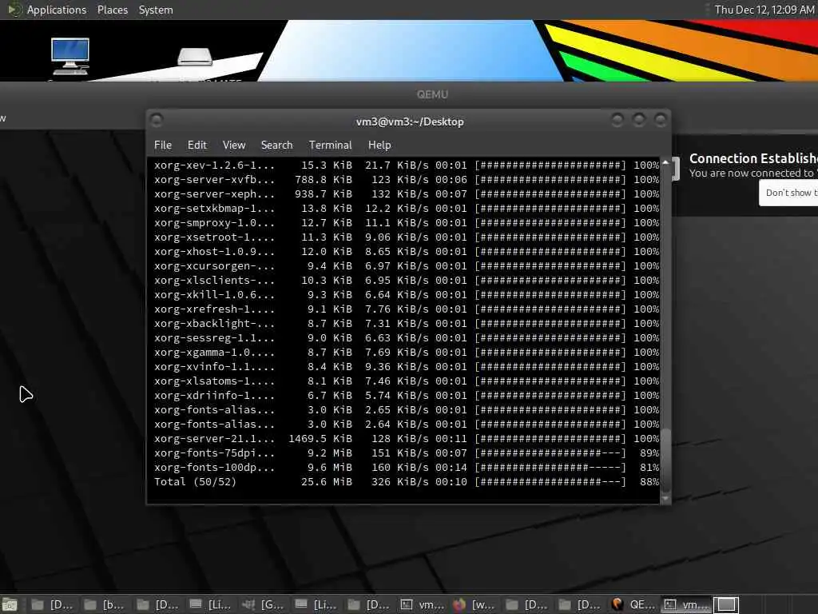The height and width of the screenshot is (614, 818).
Task: Switch to the [b... taskbar window
Action: click(x=104, y=605)
